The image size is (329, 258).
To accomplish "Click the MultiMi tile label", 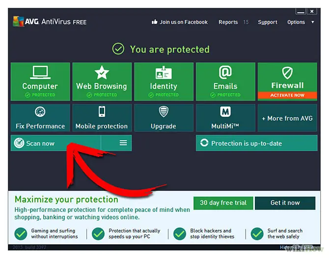I will coord(225,126).
